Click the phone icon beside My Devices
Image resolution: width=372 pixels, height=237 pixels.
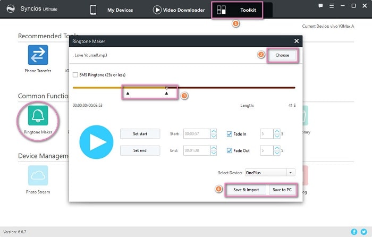click(93, 10)
